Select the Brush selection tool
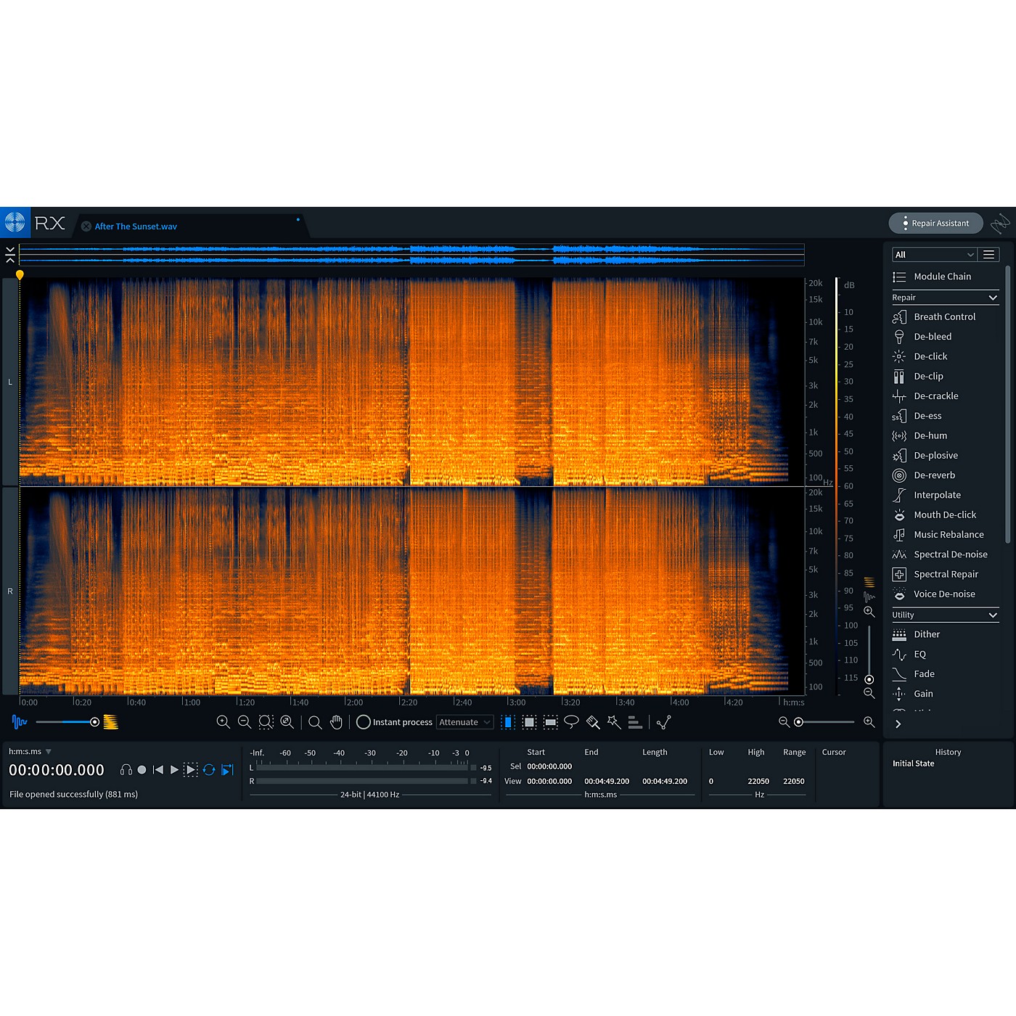 click(593, 722)
